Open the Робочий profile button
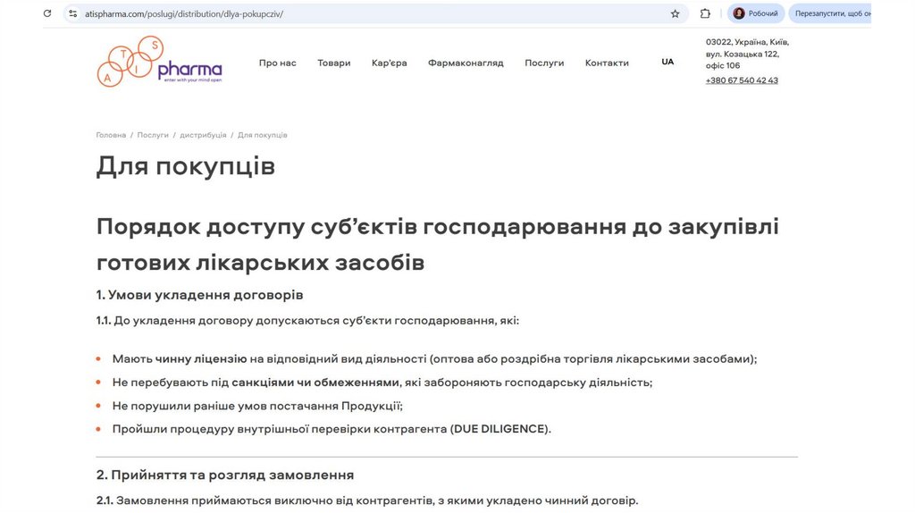Viewport: 915px width, 513px height. click(756, 13)
